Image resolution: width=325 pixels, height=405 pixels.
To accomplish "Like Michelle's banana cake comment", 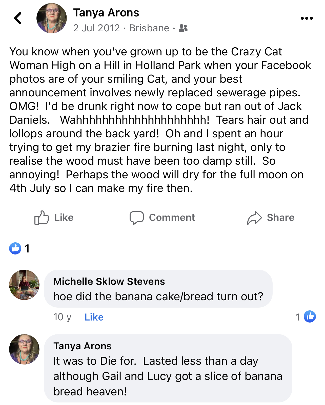I will 94,317.
